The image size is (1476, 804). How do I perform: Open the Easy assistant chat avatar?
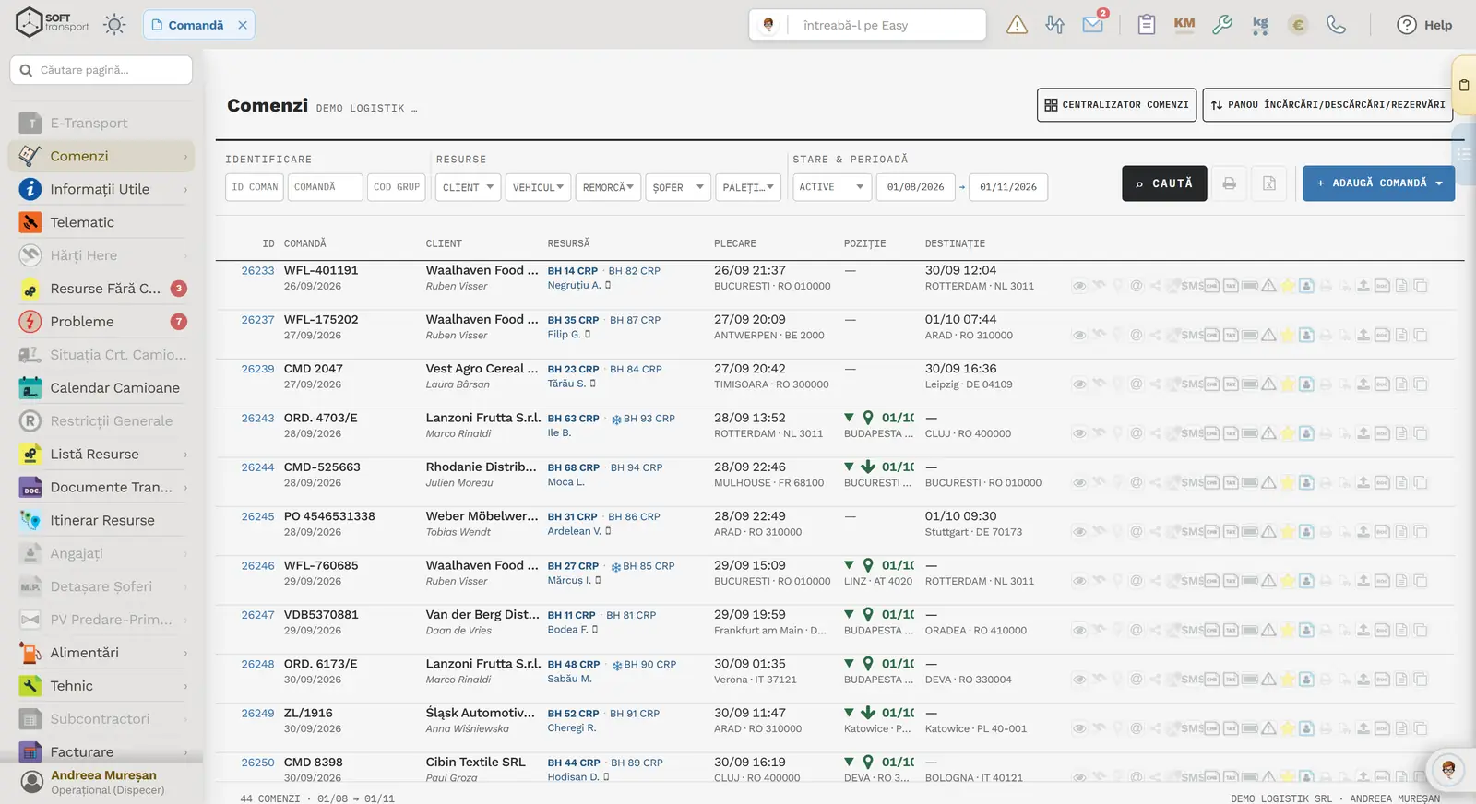(x=1448, y=770)
